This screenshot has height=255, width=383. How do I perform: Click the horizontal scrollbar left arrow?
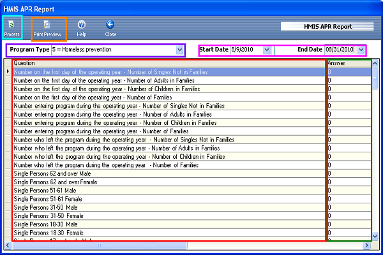8,245
